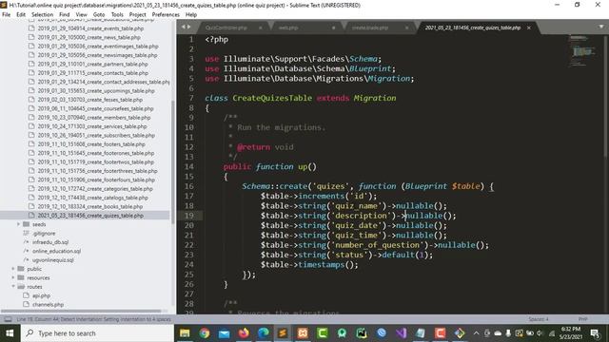The height and width of the screenshot is (342, 609).
Task: Open 2019_01_29_105000_create_news_table.php
Action: click(x=88, y=38)
